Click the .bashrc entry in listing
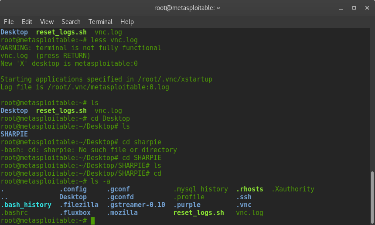Screen dimensions: 375x225 [x=14, y=212]
